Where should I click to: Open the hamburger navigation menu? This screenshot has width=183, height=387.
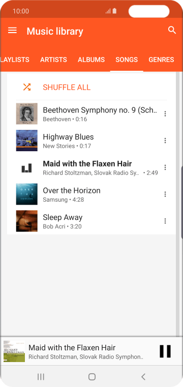[12, 31]
